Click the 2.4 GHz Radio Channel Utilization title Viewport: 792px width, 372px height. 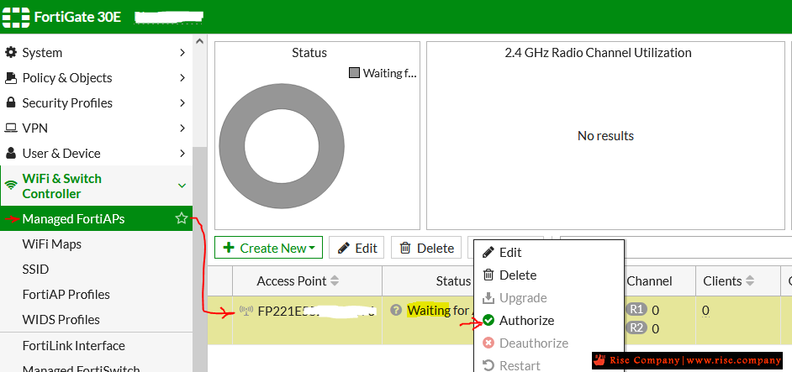coord(598,53)
